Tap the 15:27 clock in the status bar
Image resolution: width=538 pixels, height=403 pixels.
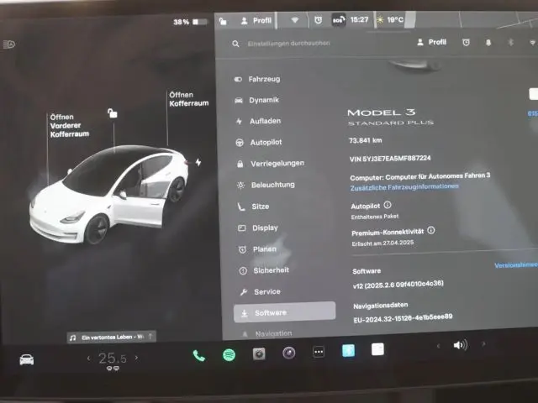359,19
